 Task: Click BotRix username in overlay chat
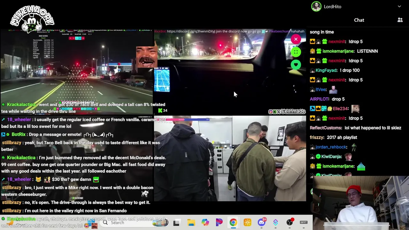[x=18, y=134]
